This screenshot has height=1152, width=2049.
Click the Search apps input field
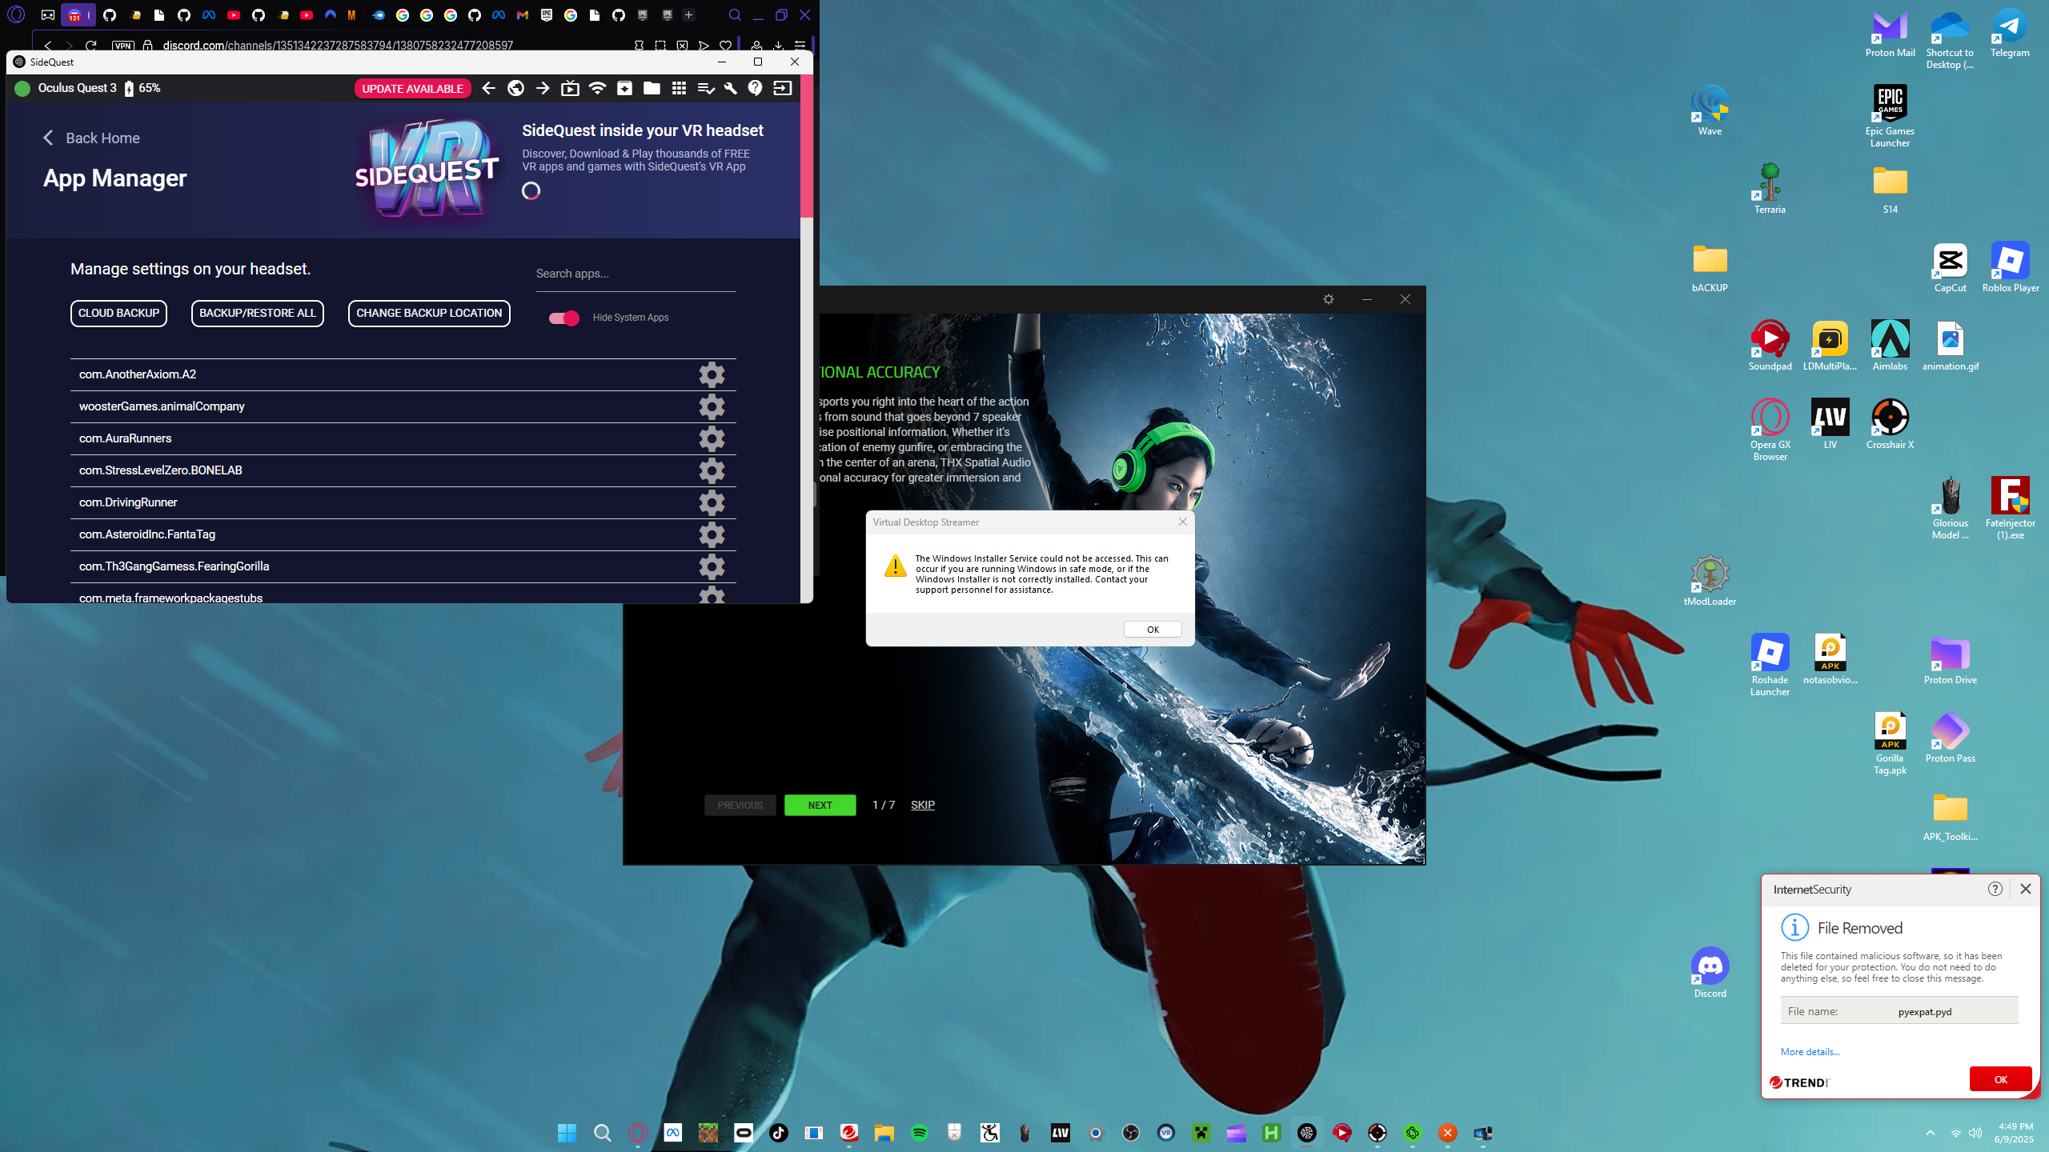point(636,274)
